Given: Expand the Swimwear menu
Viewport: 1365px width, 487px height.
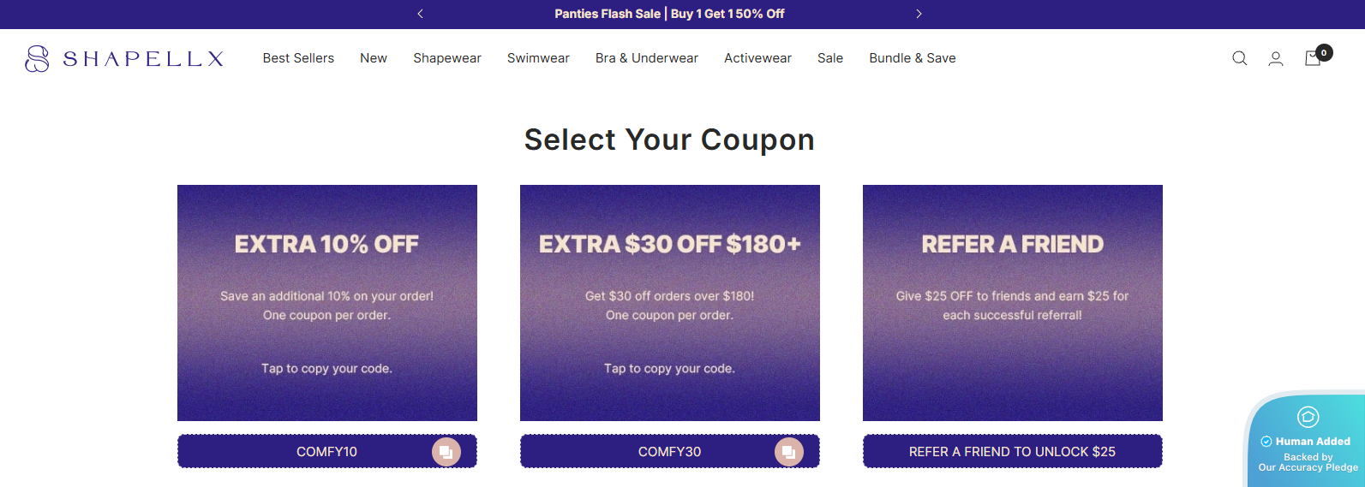Looking at the screenshot, I should click(x=538, y=58).
